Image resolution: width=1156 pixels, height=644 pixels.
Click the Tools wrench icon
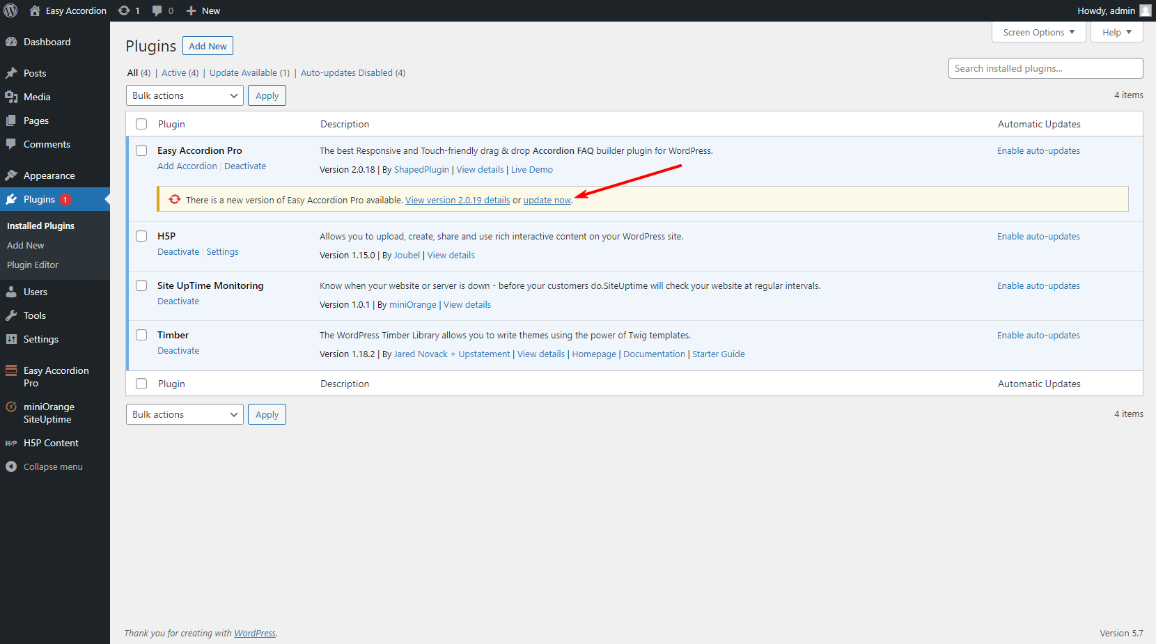11,315
